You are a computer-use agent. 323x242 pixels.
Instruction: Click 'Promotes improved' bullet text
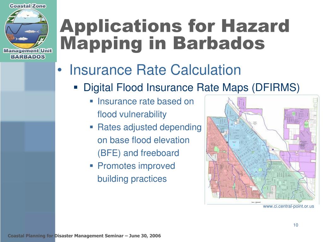[136, 166]
